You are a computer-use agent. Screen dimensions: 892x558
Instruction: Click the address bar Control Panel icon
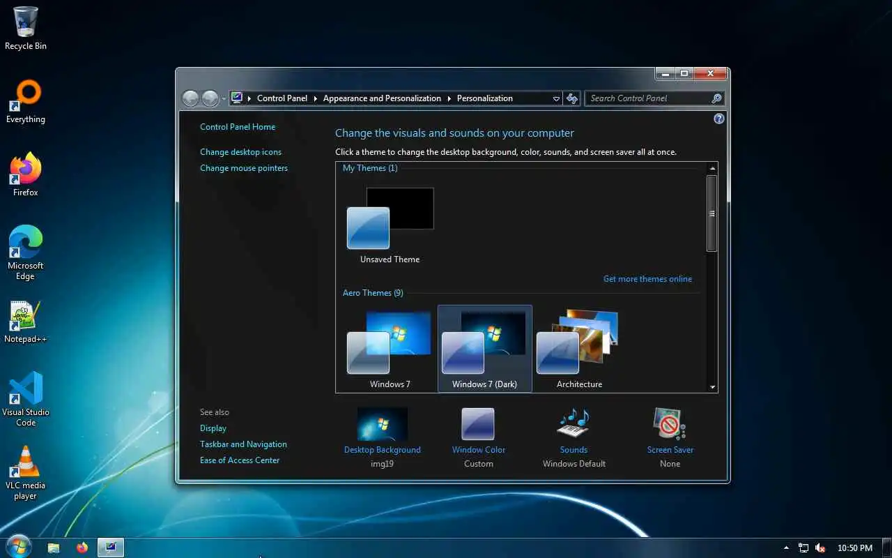coord(237,98)
